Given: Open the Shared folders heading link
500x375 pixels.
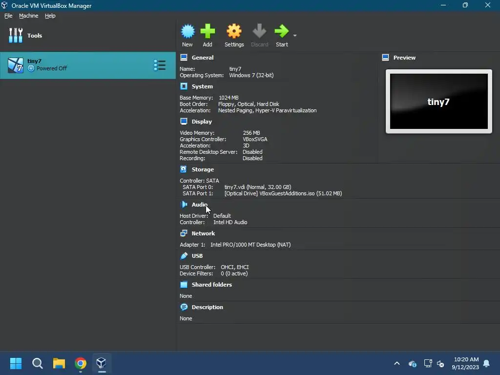Looking at the screenshot, I should tap(212, 285).
